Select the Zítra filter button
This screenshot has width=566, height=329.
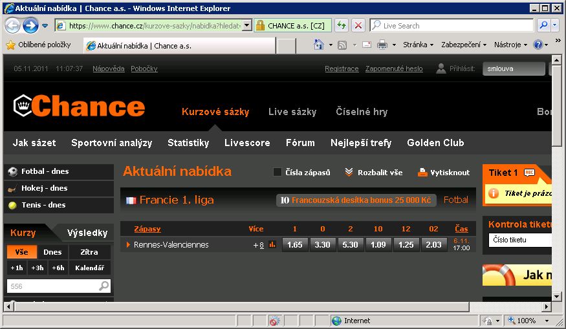pyautogui.click(x=89, y=252)
